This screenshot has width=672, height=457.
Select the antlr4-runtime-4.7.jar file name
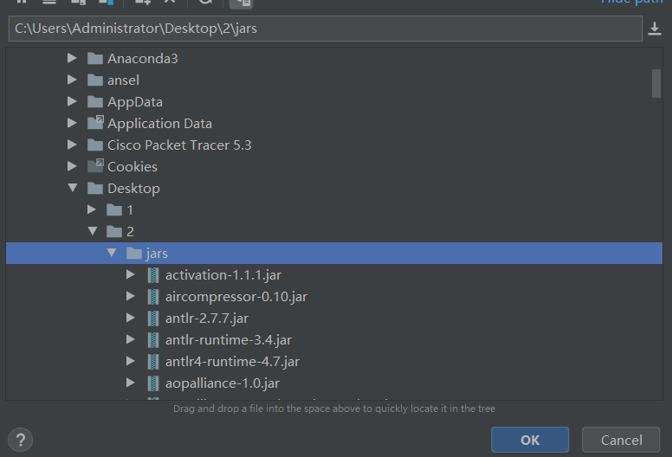(232, 362)
